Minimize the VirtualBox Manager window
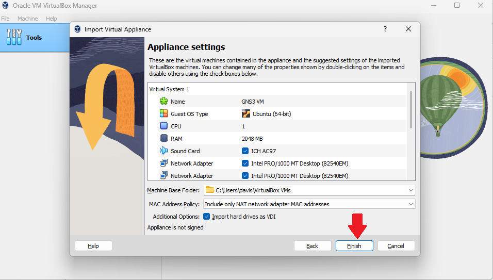Screen dimensions: 493x280 (x=434, y=5)
